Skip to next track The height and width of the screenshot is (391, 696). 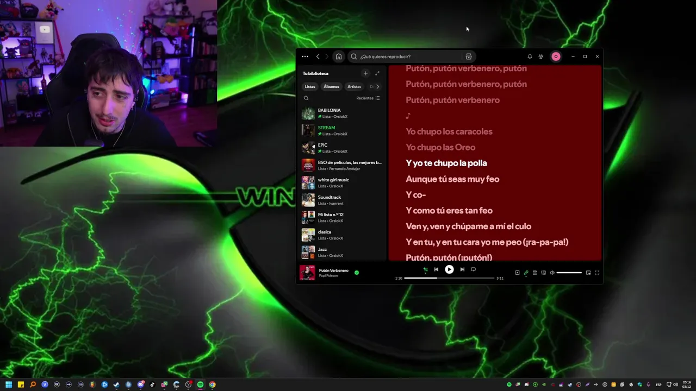(x=462, y=269)
